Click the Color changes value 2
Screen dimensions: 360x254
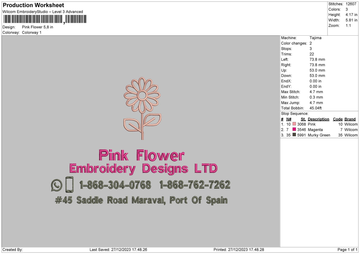[x=311, y=43]
